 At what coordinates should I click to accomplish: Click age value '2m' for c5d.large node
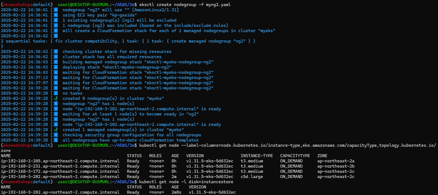[174, 177]
